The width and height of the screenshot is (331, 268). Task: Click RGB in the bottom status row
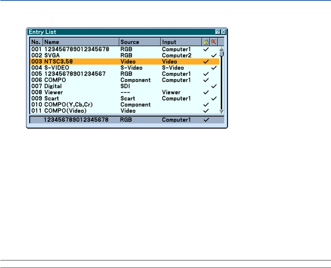(x=126, y=120)
